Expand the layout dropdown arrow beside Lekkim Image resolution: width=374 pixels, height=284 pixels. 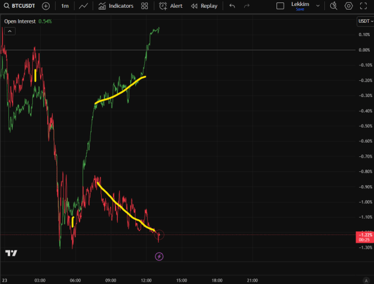pyautogui.click(x=318, y=6)
